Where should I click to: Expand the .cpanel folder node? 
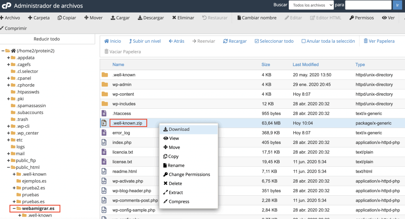pyautogui.click(x=8, y=78)
